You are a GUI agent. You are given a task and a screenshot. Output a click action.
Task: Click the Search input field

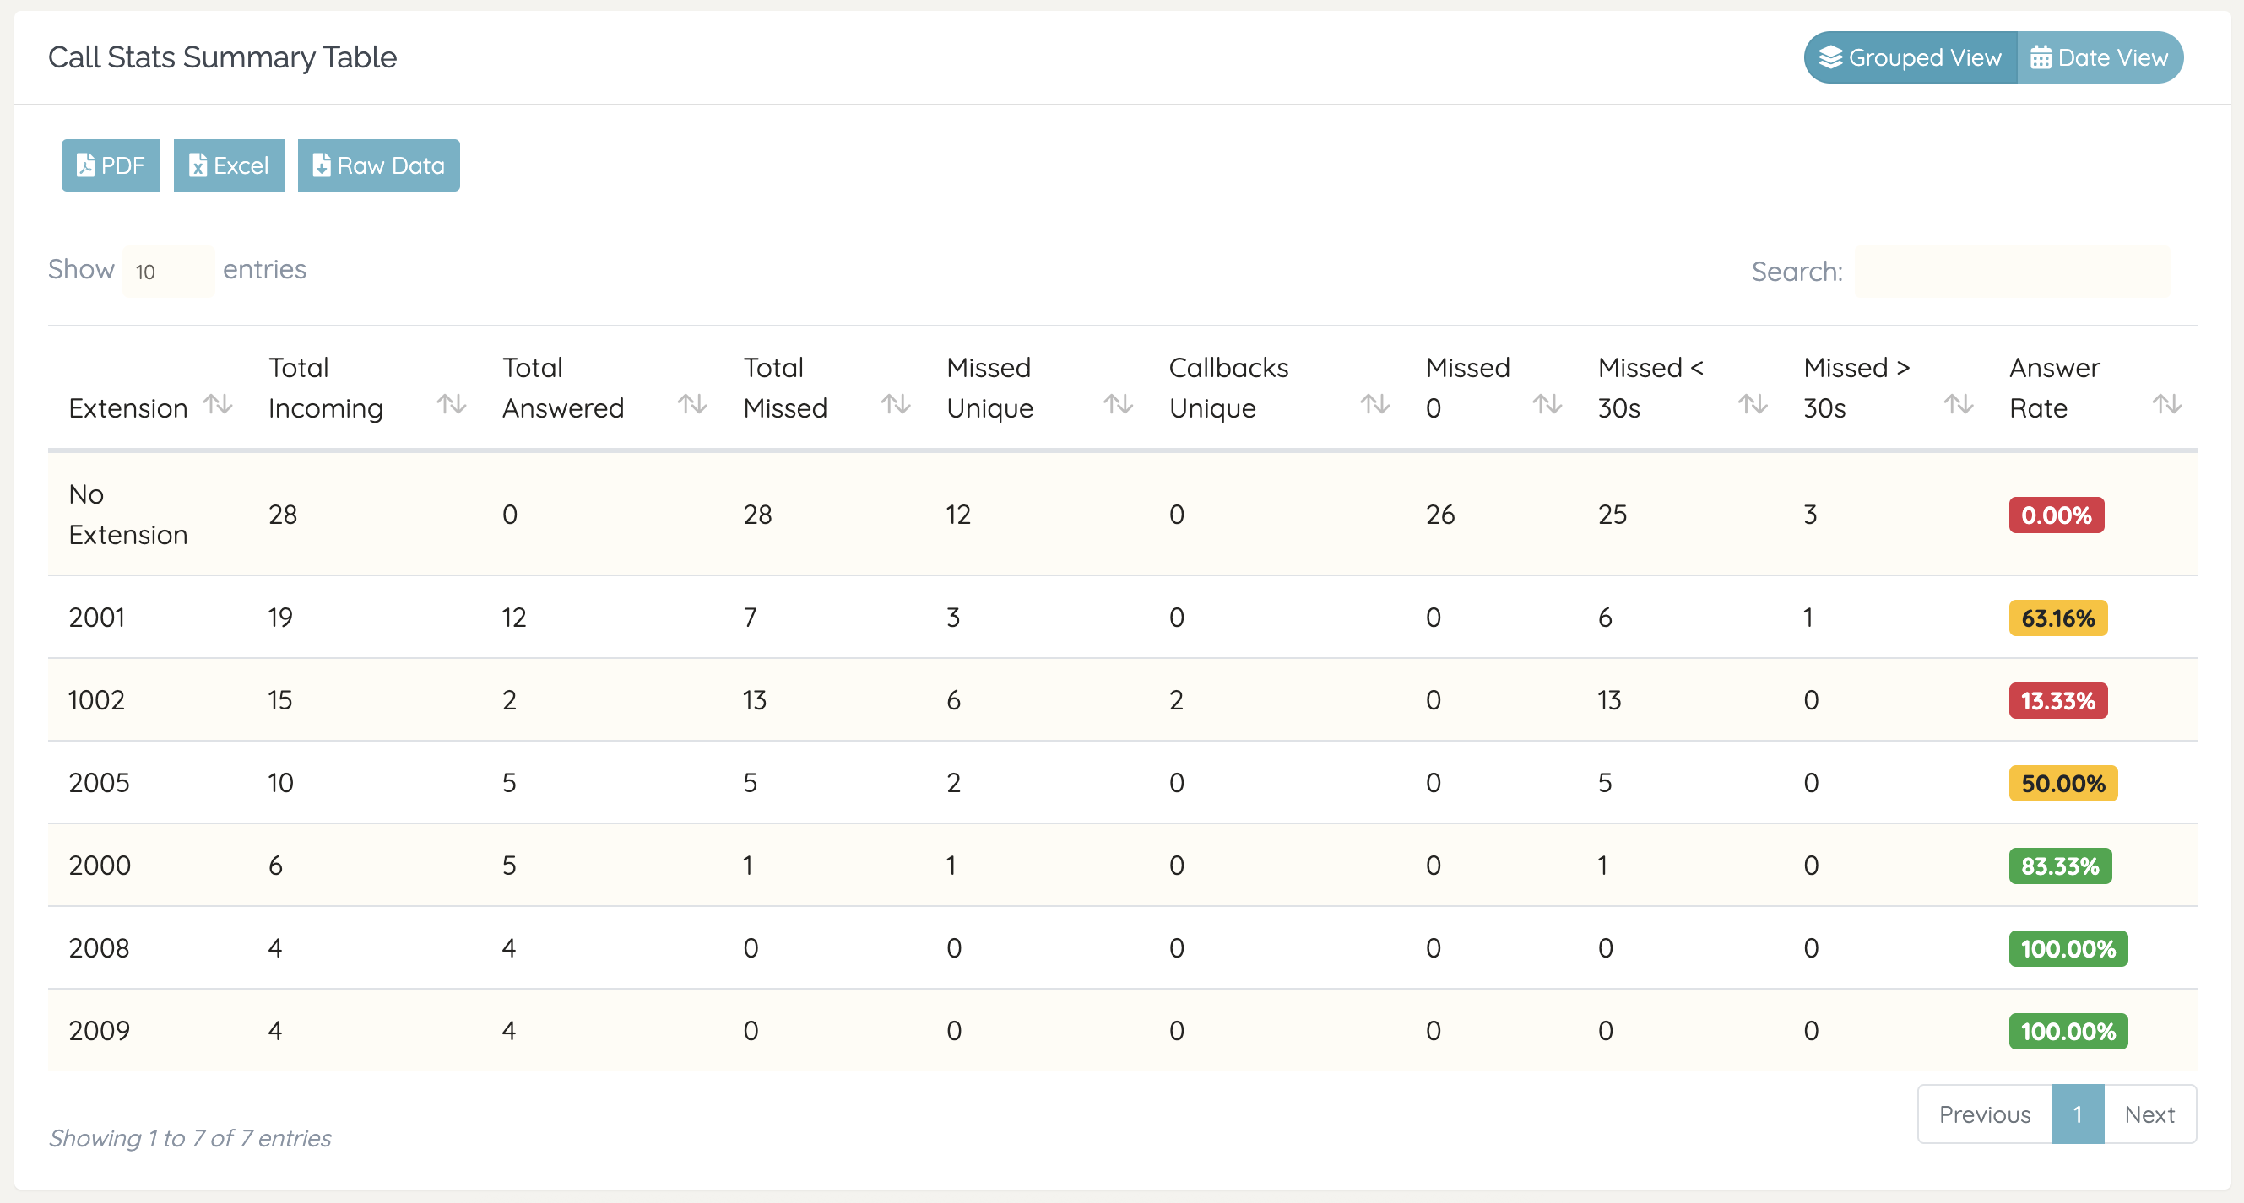pos(2013,272)
